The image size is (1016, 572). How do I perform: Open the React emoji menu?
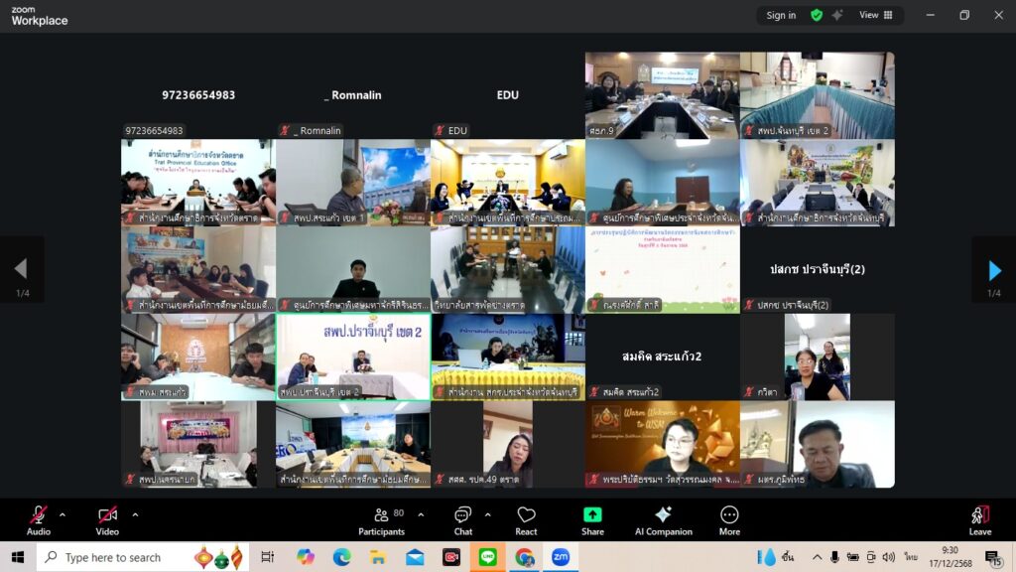tap(526, 518)
